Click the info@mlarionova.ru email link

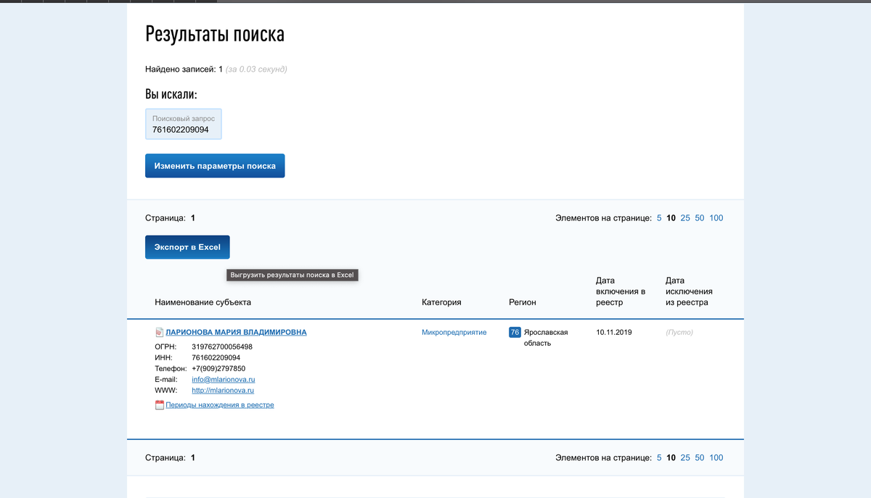(x=224, y=379)
